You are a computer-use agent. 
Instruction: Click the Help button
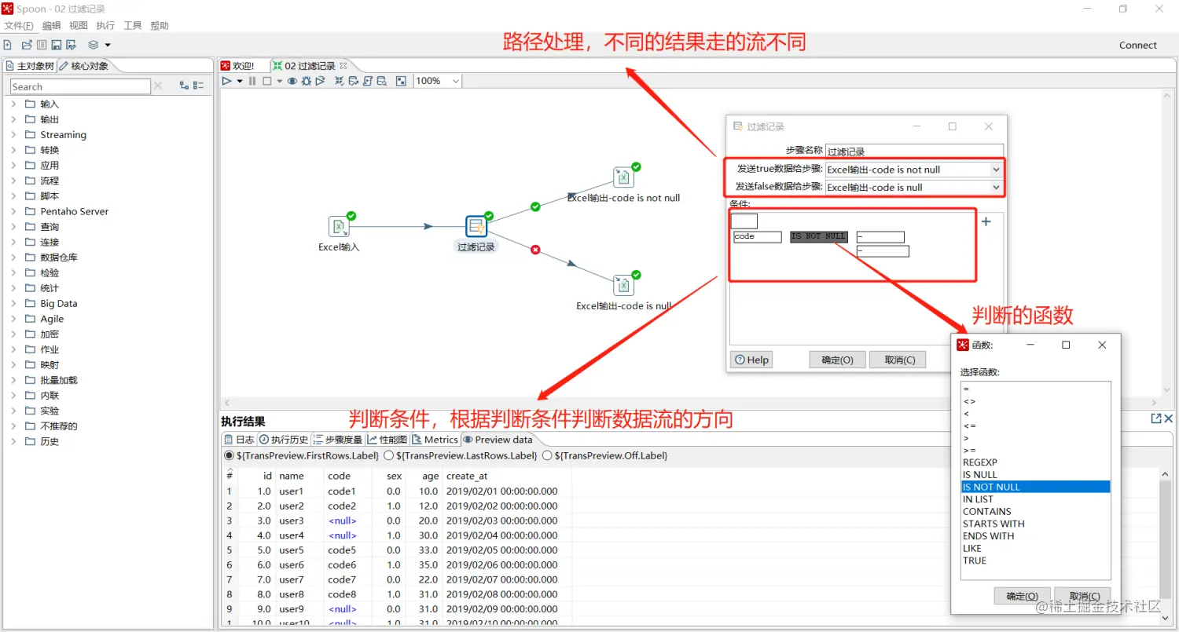(751, 360)
